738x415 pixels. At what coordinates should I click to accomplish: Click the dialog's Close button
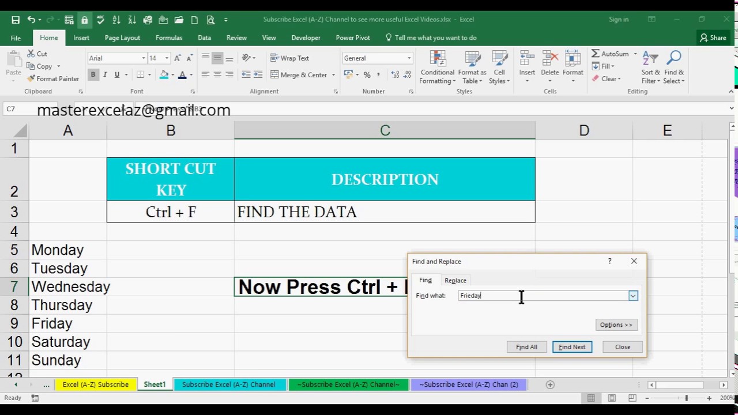click(x=623, y=347)
